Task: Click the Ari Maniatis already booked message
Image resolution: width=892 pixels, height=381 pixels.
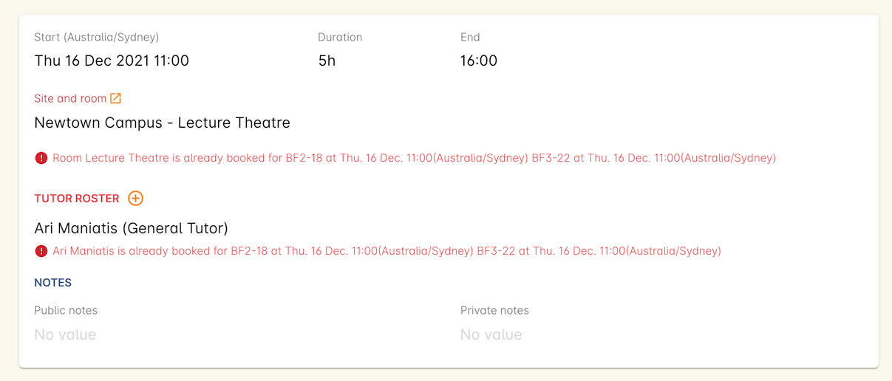Action: [387, 251]
